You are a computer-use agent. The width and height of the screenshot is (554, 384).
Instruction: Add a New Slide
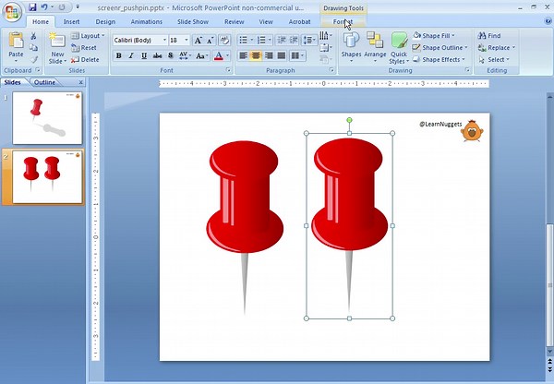pyautogui.click(x=57, y=48)
